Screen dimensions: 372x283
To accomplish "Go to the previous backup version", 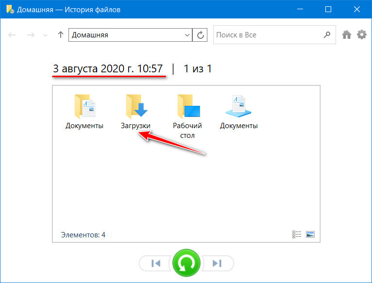I will click(155, 263).
